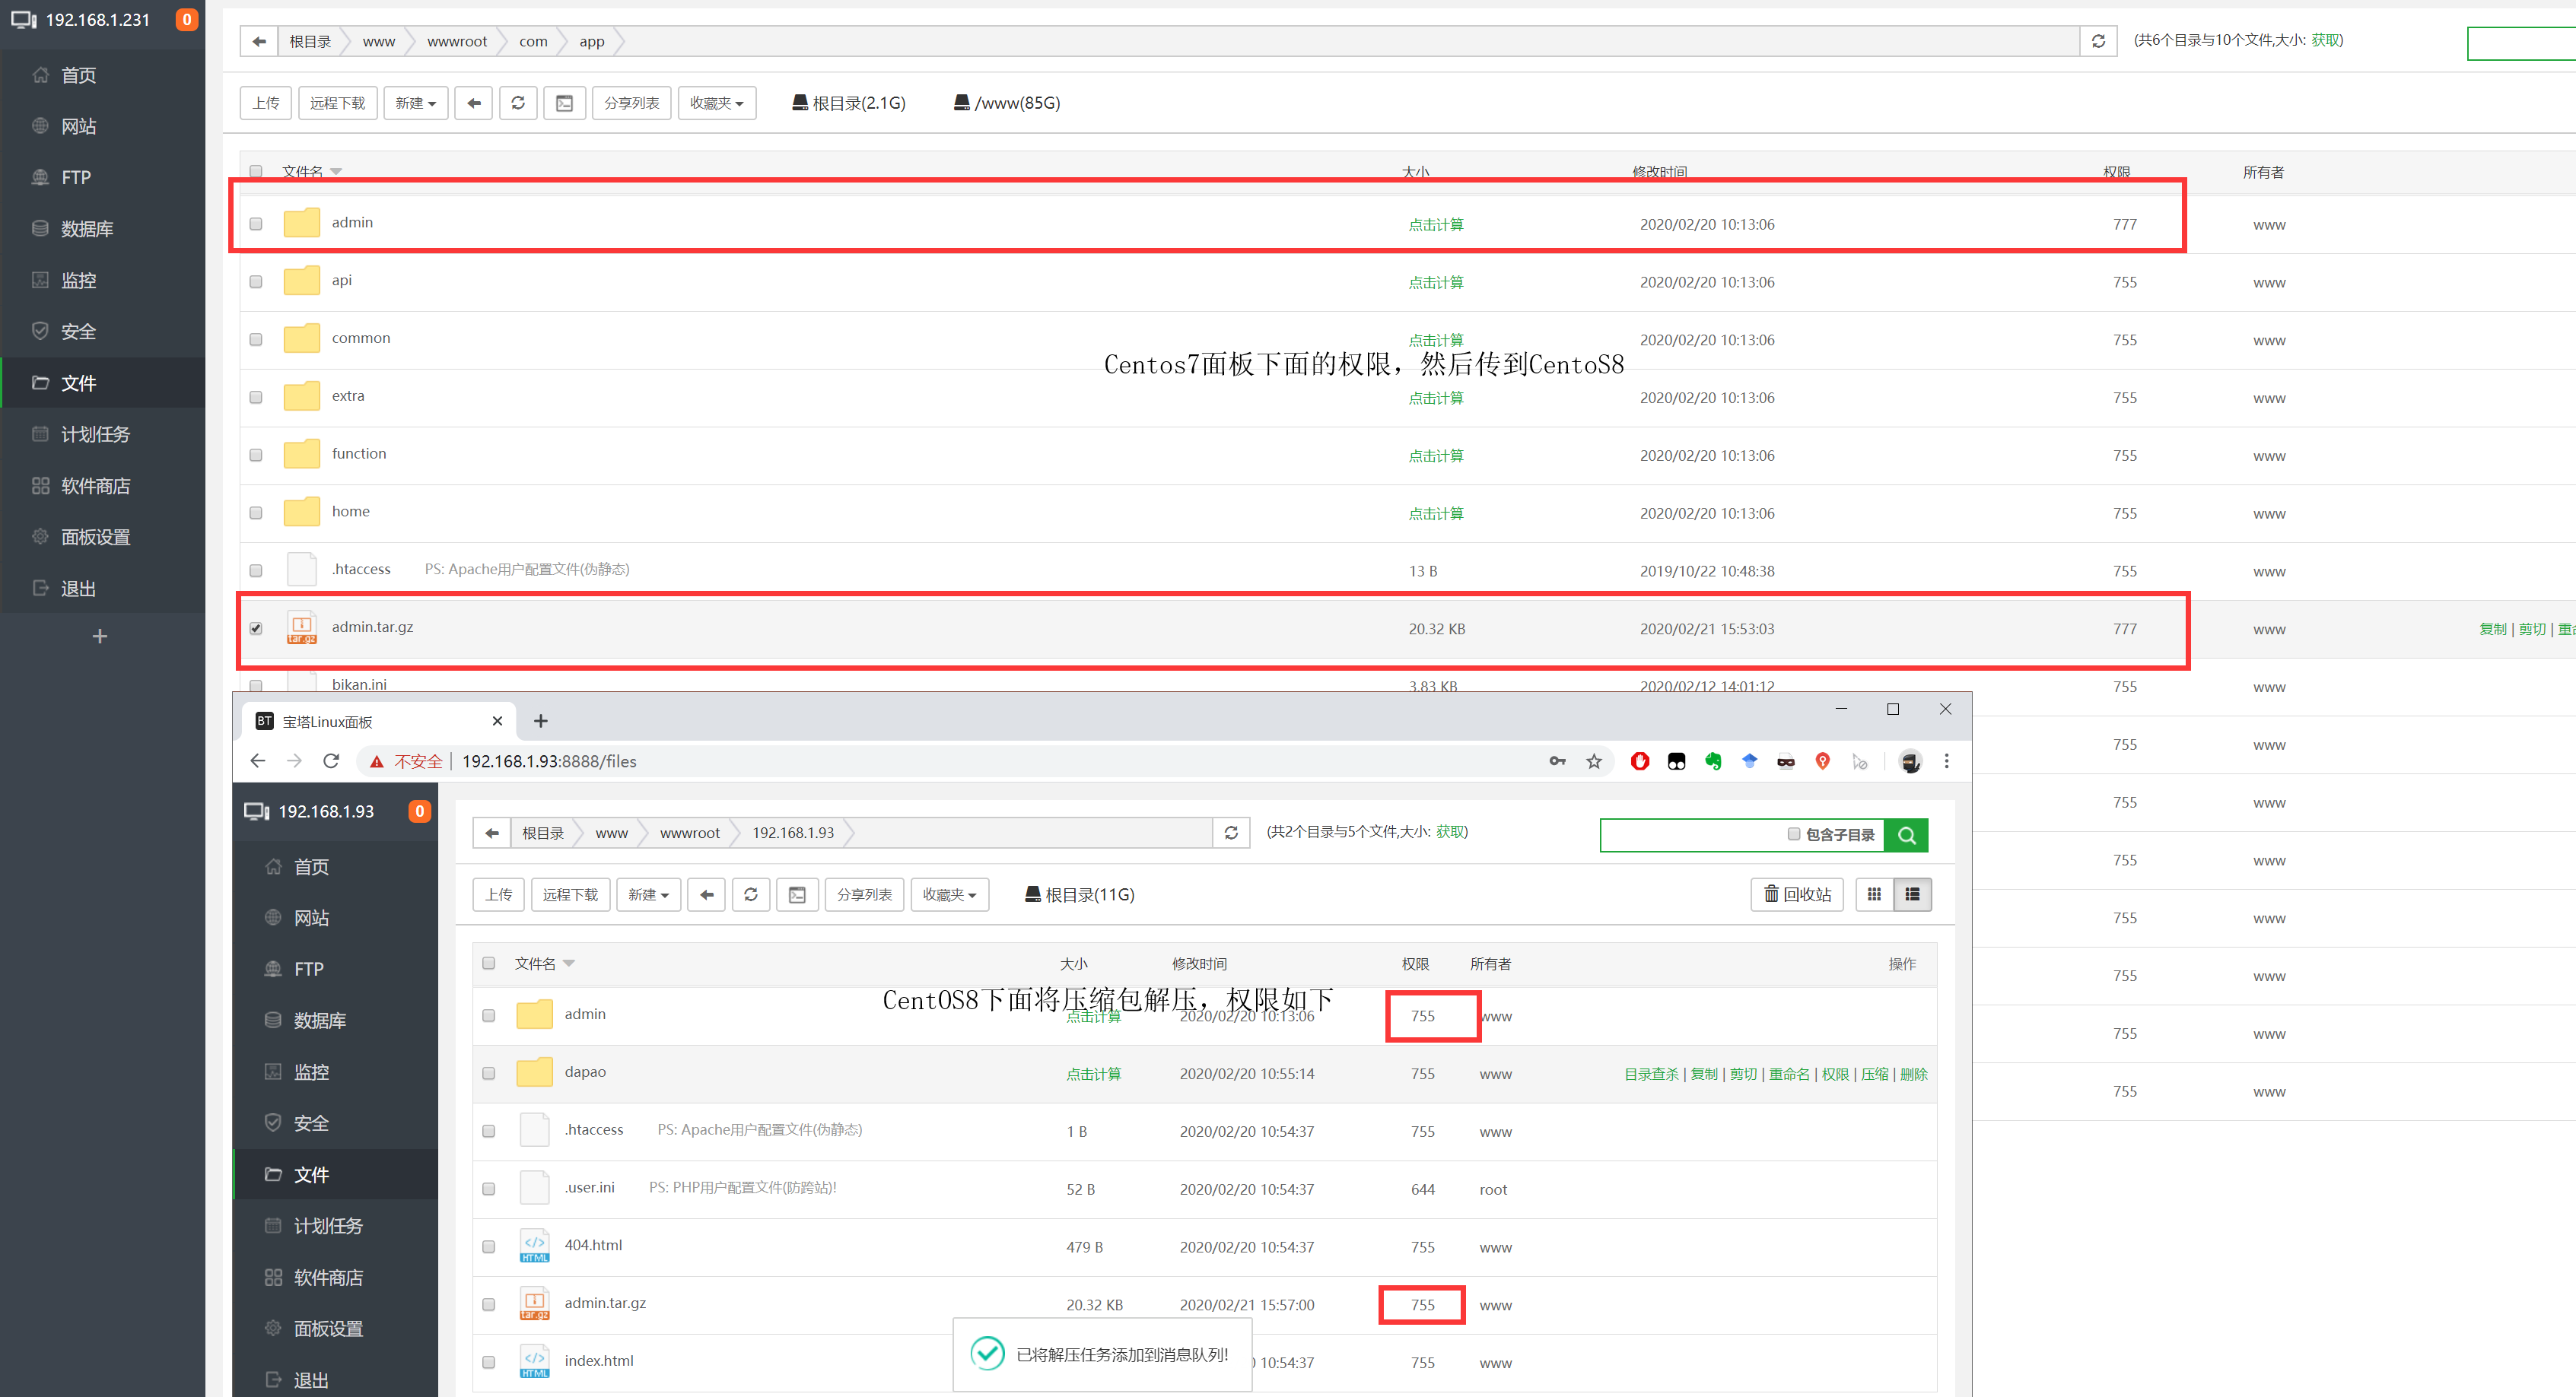Image resolution: width=2576 pixels, height=1397 pixels.
Task: Click 上传 button in back window
Action: pos(266,103)
